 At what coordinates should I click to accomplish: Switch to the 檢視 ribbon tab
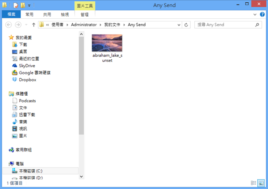click(65, 15)
